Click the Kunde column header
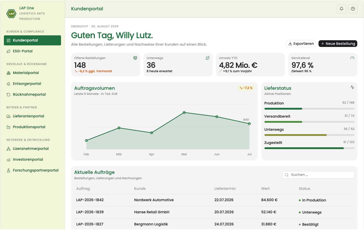The width and height of the screenshot is (364, 252). 140,189
